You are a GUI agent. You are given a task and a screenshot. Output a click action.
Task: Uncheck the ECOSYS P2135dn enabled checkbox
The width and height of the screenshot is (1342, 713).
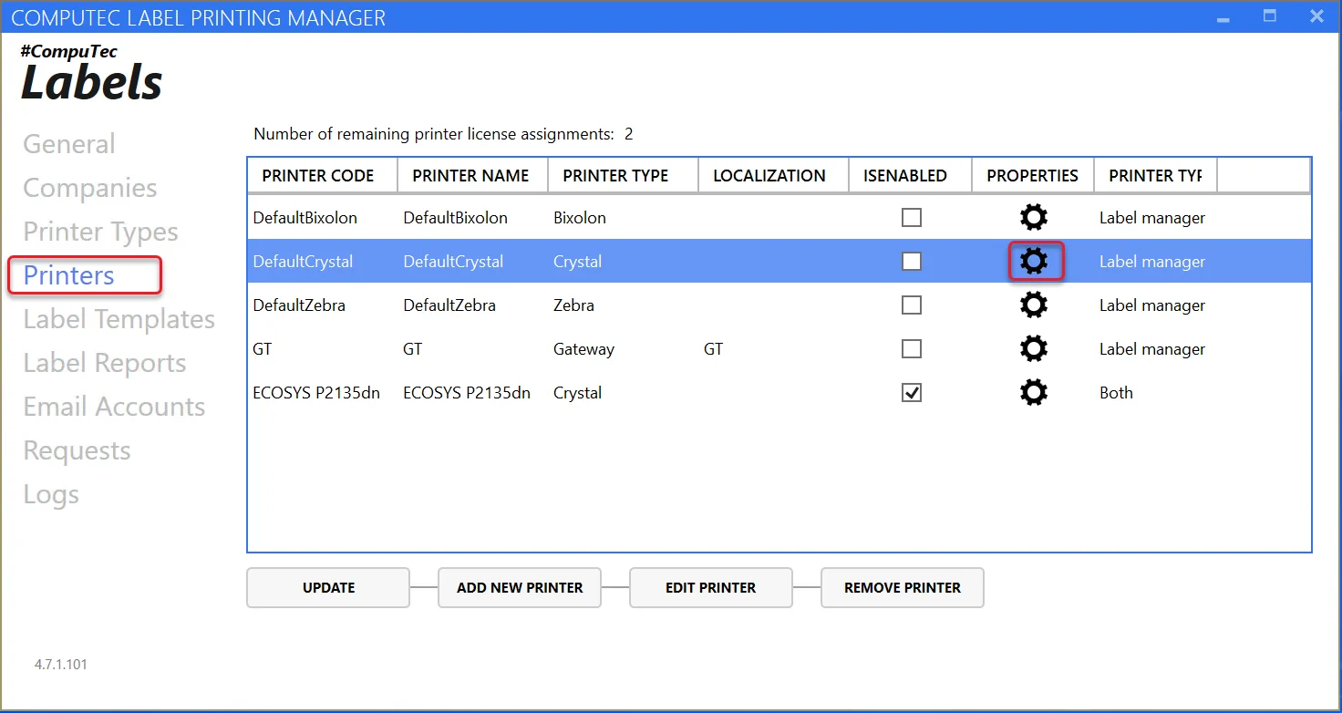(911, 393)
